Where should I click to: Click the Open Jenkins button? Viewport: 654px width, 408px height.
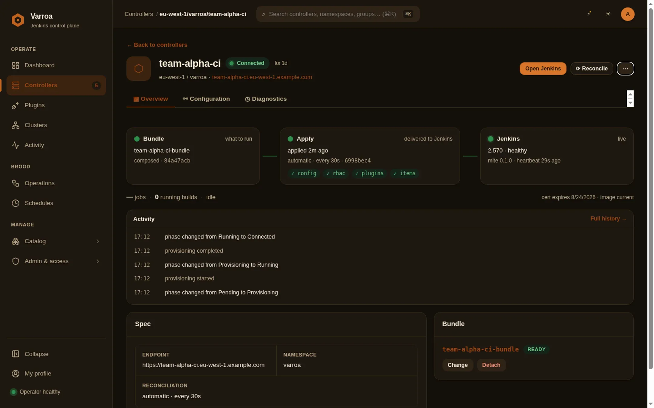[543, 69]
